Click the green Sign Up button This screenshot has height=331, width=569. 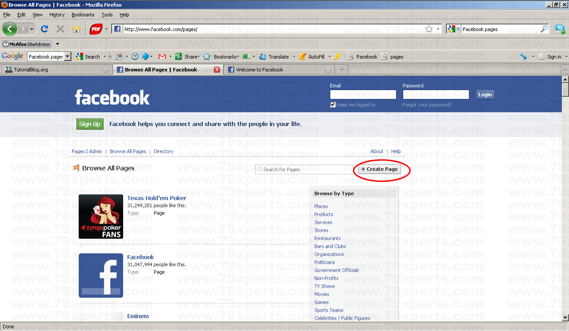pos(90,124)
